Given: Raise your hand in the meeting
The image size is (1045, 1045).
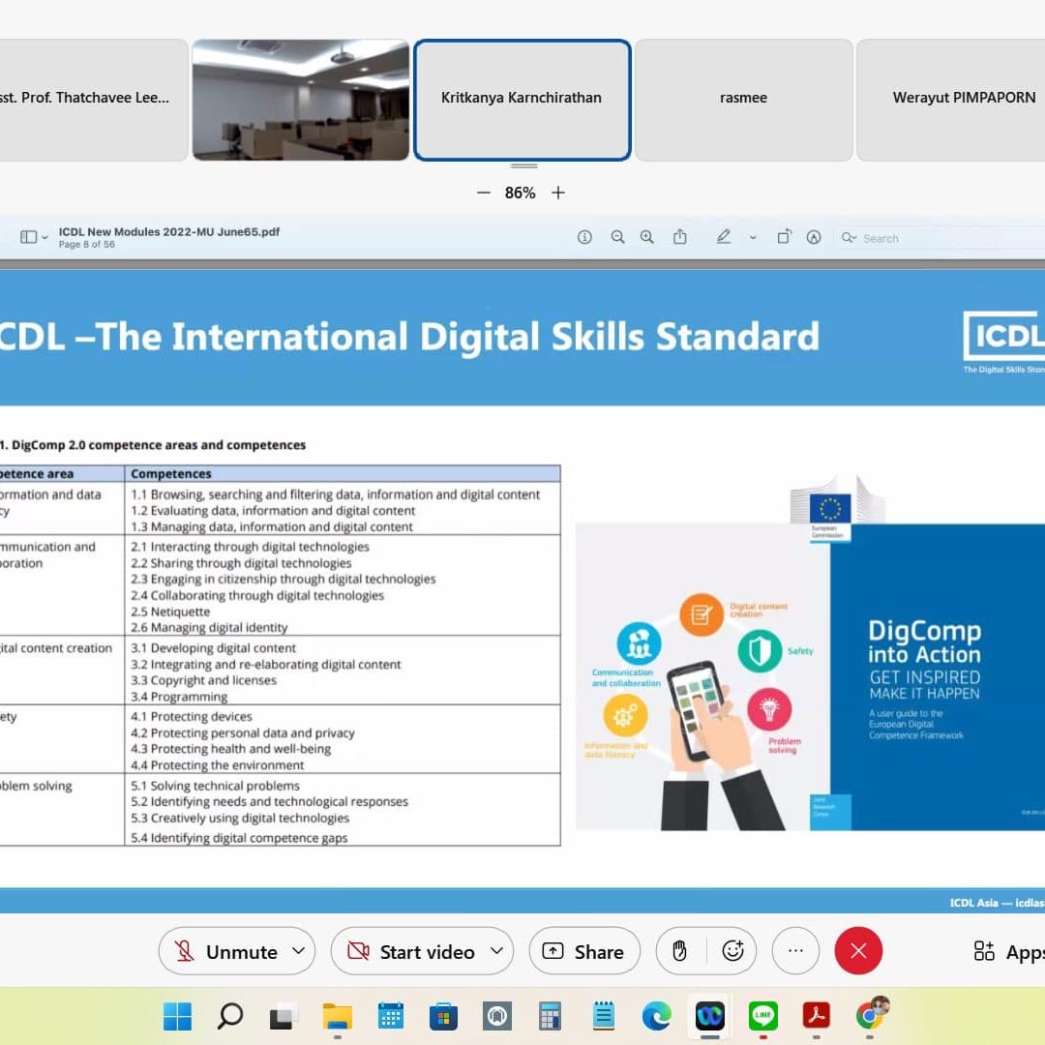Looking at the screenshot, I should click(x=679, y=951).
